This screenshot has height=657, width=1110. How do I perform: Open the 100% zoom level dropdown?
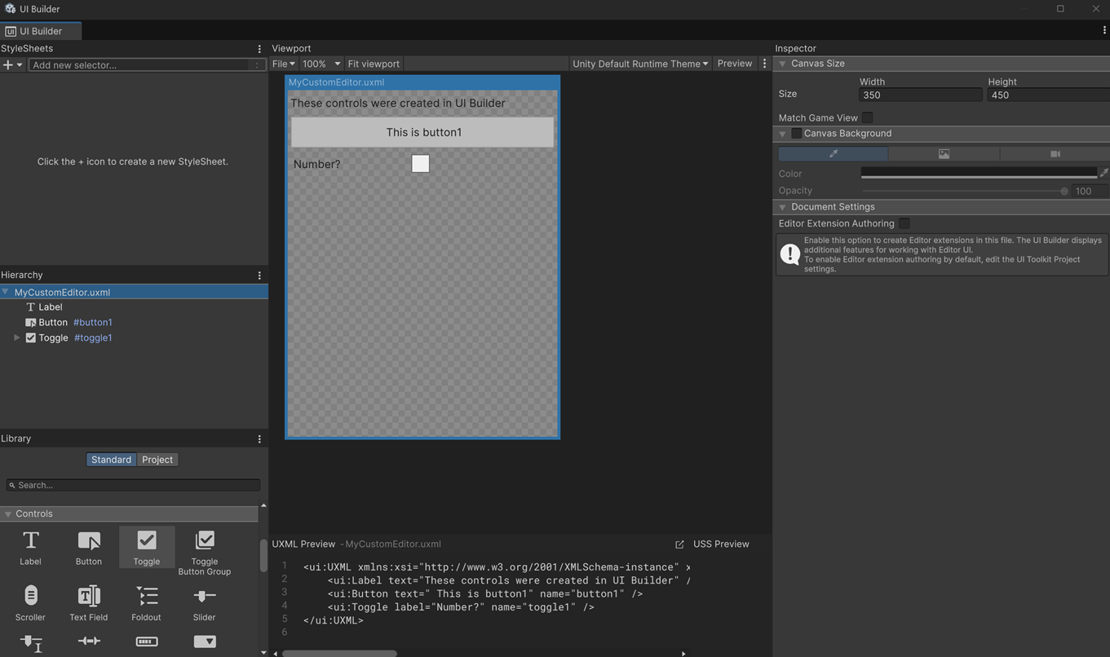click(x=321, y=64)
